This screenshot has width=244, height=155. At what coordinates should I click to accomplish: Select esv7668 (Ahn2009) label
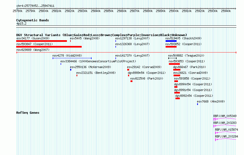pyautogui.click(x=211, y=101)
